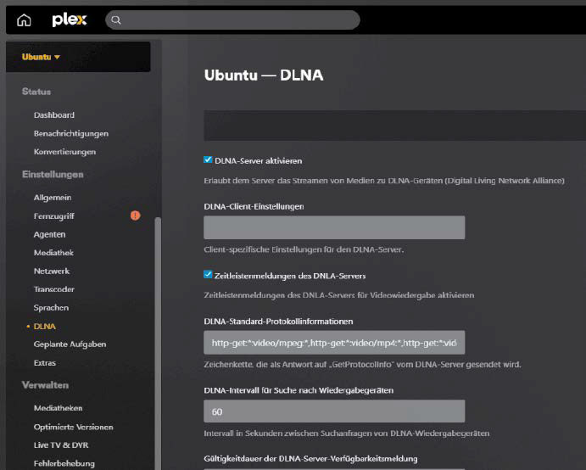The width and height of the screenshot is (586, 470).
Task: Open Sprachen settings
Action: (x=51, y=308)
